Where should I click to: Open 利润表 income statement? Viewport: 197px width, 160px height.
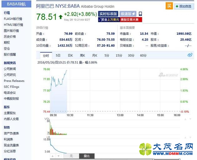click(8, 139)
